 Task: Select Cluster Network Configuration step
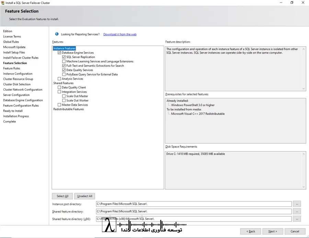coord(23,90)
